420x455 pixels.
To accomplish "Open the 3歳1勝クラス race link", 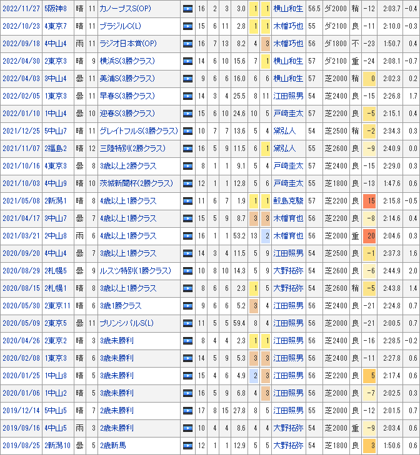I will pyautogui.click(x=121, y=306).
